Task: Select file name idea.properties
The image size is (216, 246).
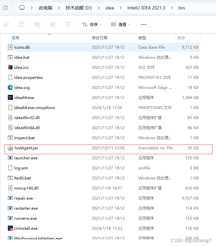Action: point(28,78)
